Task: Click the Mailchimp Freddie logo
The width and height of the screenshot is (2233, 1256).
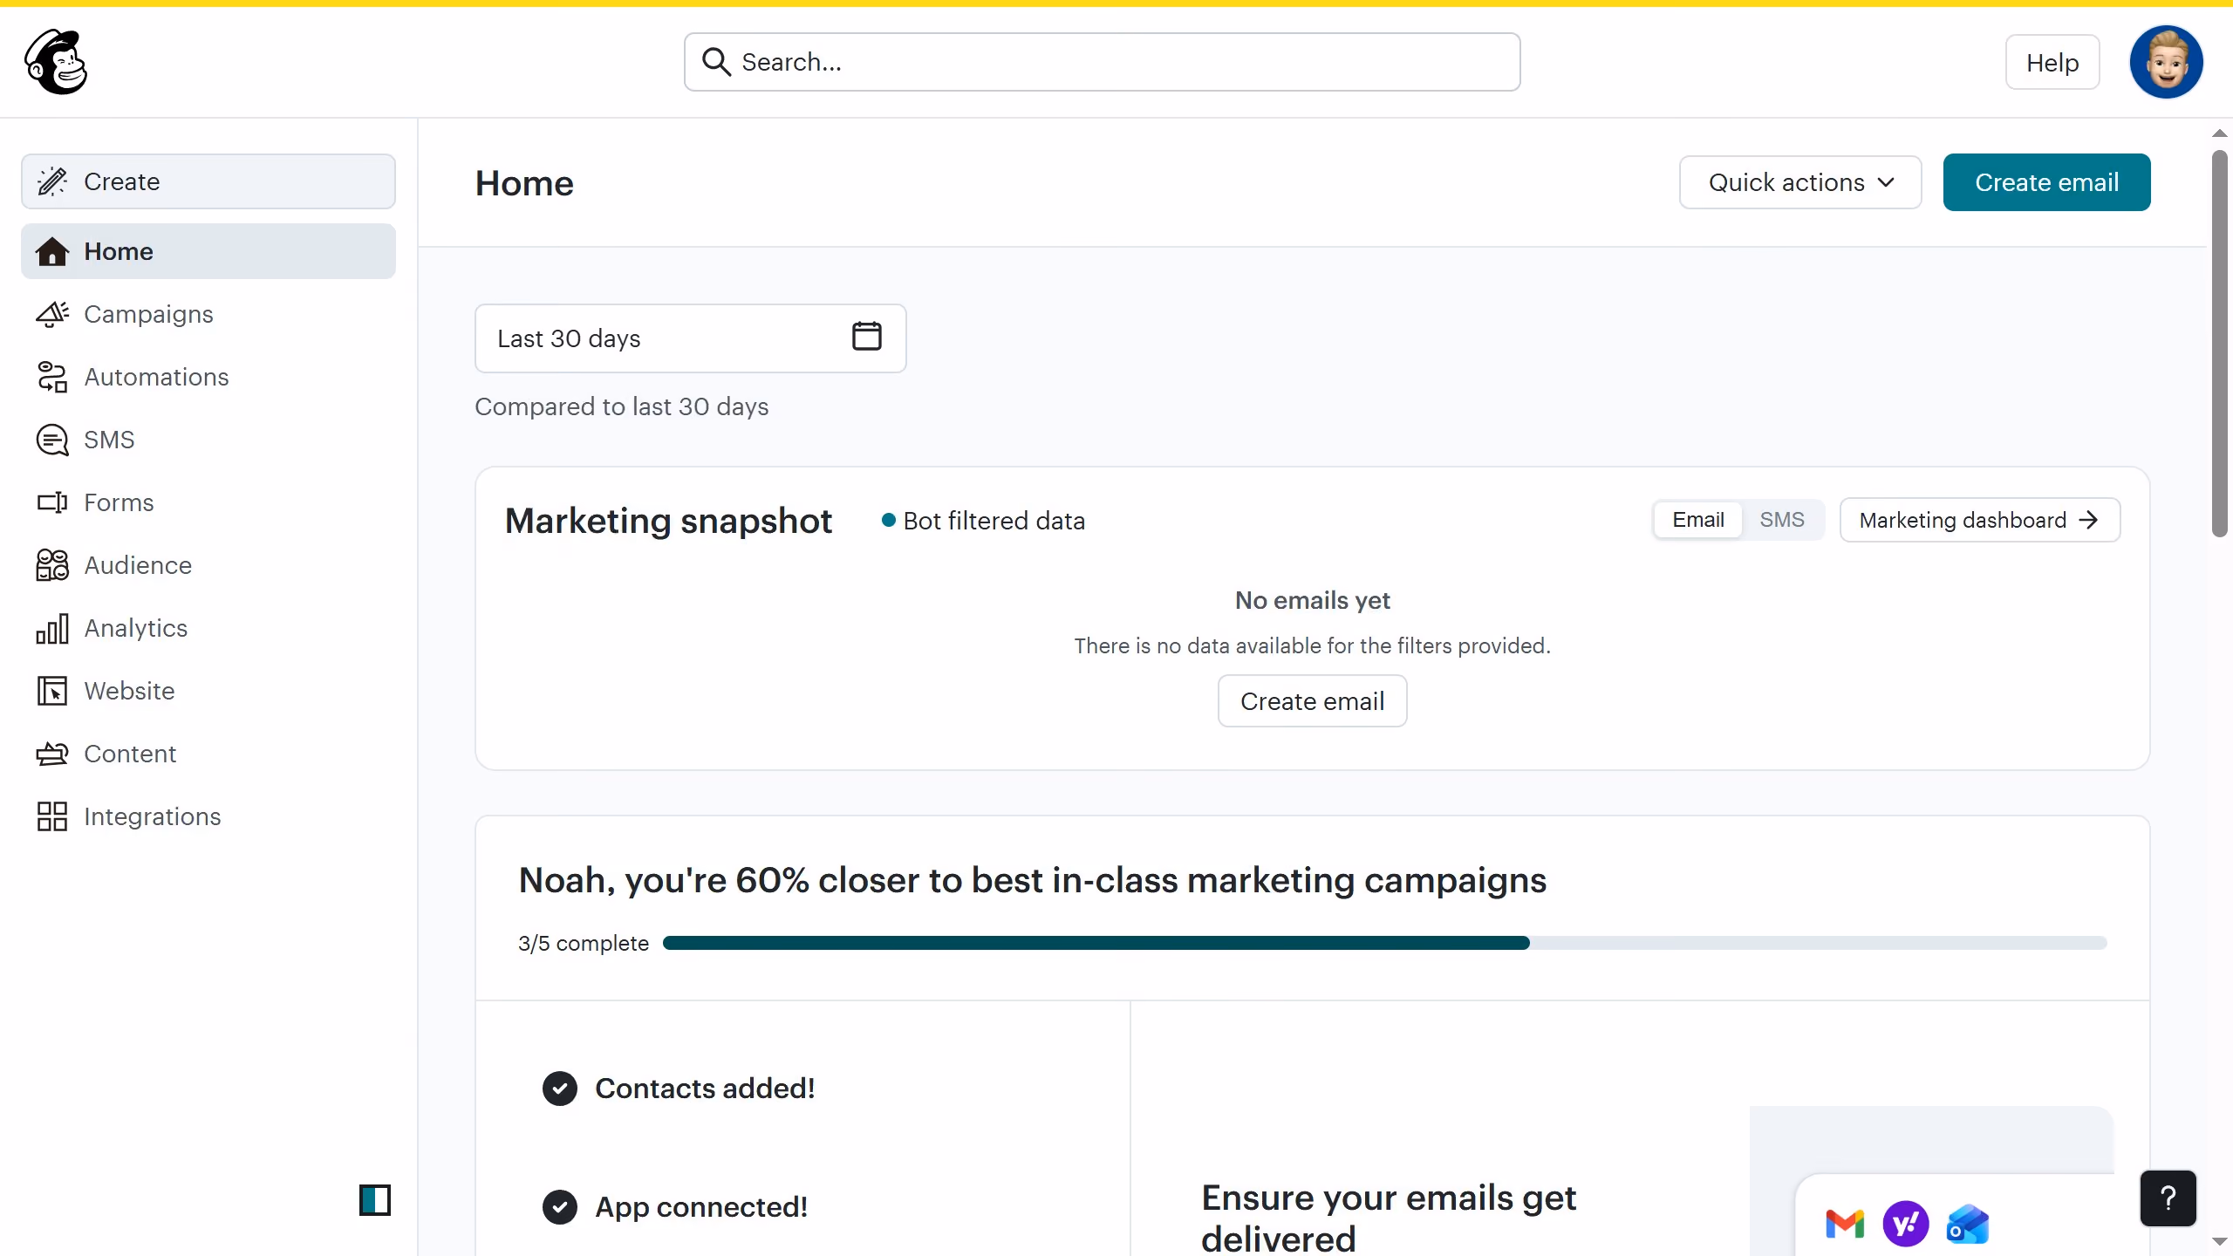Action: 56,62
